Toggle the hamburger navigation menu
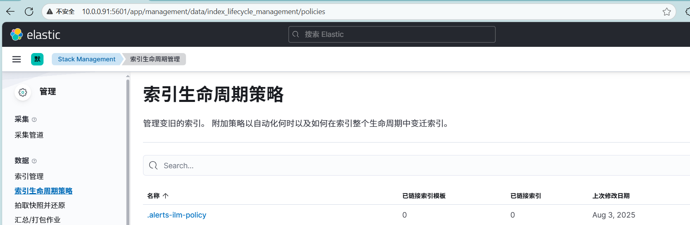Viewport: 690px width, 225px height. (x=17, y=59)
